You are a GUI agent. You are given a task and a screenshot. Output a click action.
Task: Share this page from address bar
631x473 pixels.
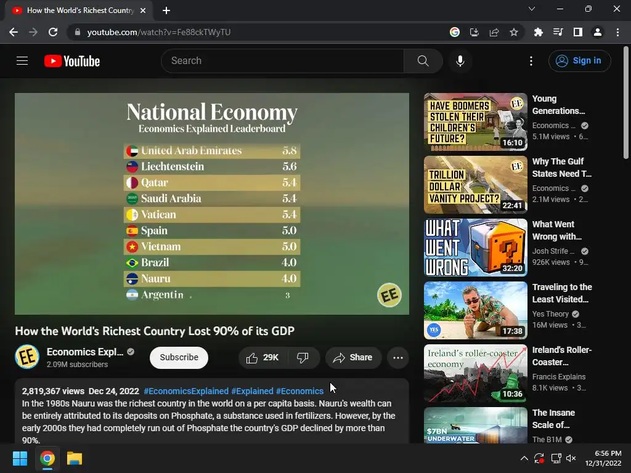coord(494,32)
